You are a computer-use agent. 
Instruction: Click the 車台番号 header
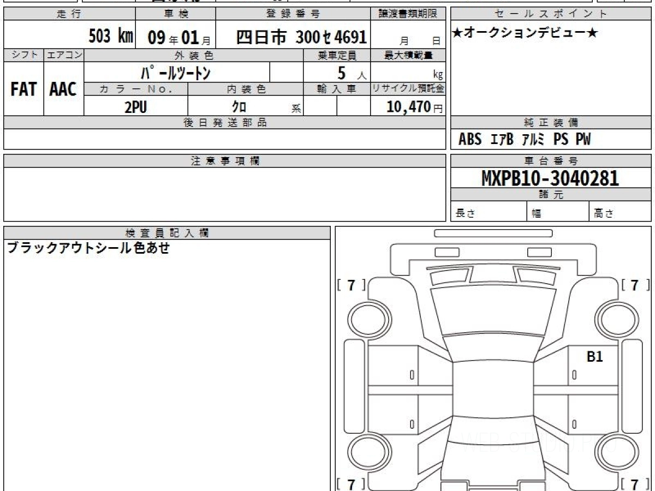551,161
